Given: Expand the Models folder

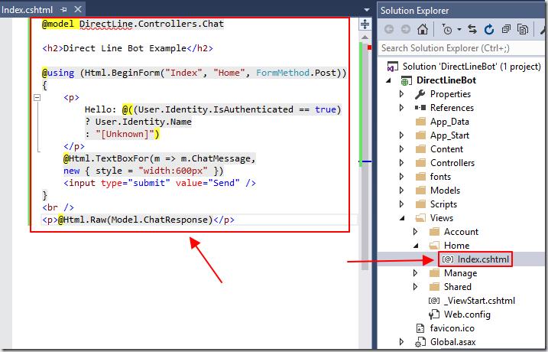Looking at the screenshot, I should coord(401,191).
